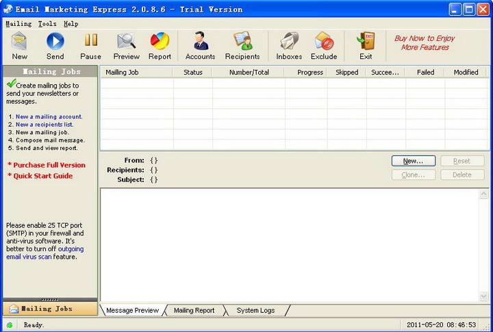Open the Help menu
Screen dimensions: 493x332
click(71, 24)
